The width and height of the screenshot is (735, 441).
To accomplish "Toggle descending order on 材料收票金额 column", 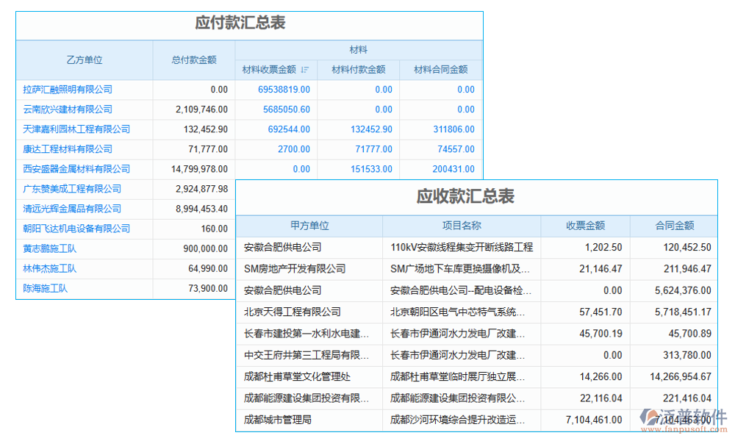I will click(304, 69).
